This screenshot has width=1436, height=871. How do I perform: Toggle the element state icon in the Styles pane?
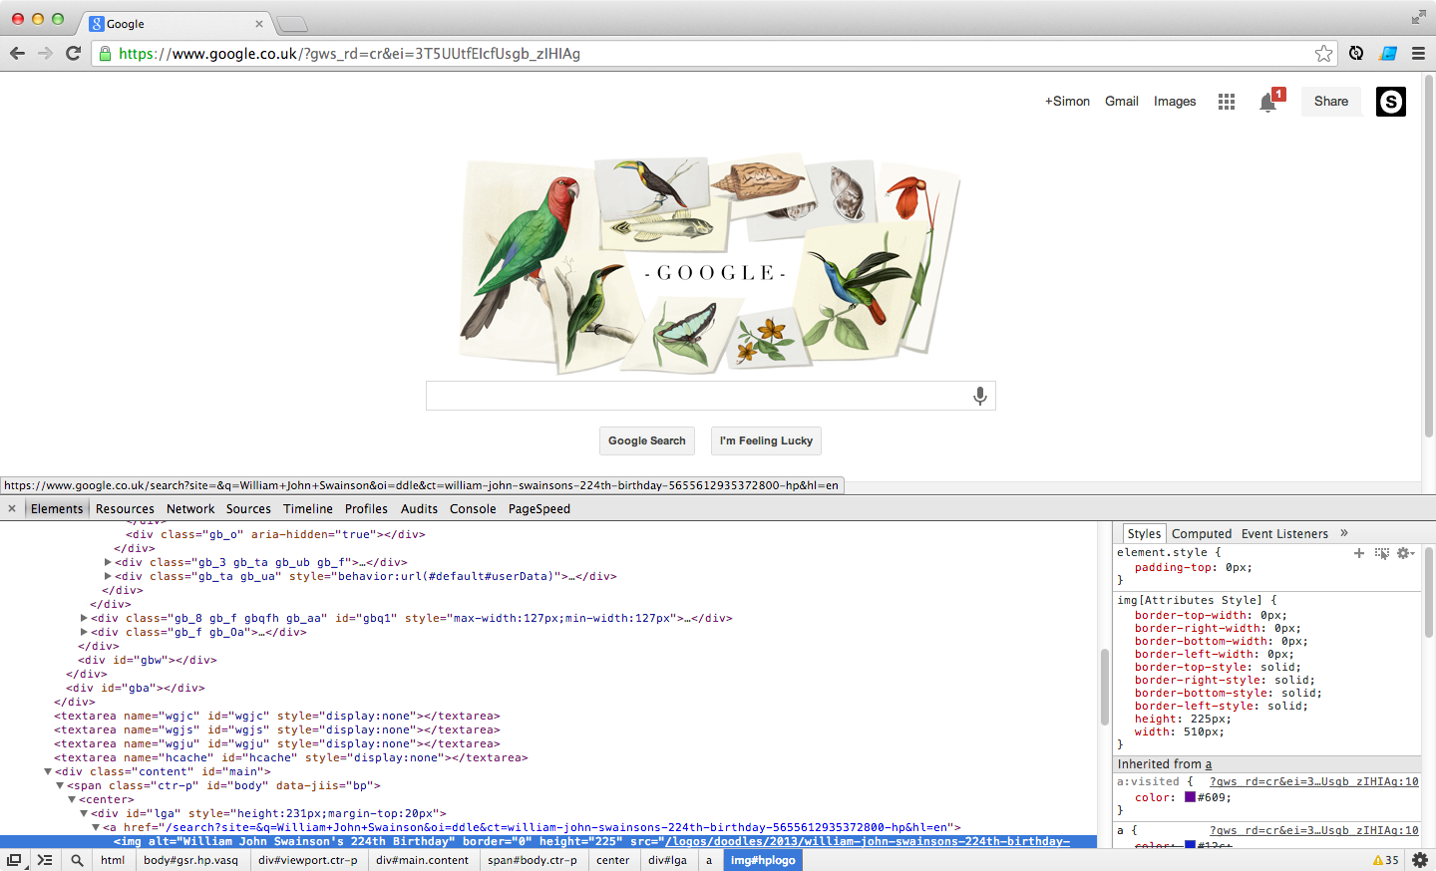coord(1382,553)
